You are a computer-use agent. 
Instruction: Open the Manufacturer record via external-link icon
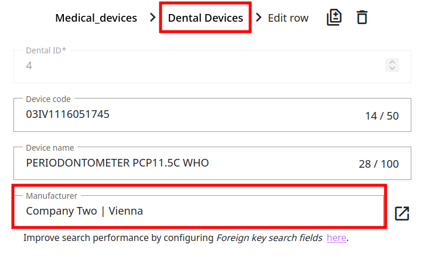pos(402,213)
